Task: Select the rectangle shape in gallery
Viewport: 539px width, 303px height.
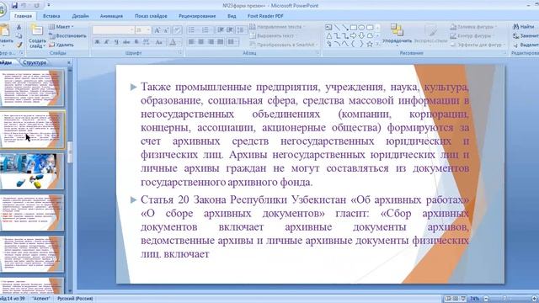Action: click(x=354, y=28)
